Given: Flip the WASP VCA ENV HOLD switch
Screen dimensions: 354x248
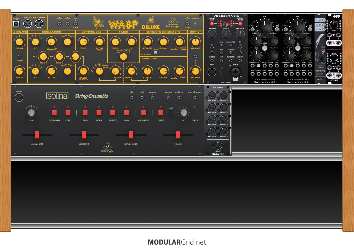Looking at the screenshot, I should [155, 52].
